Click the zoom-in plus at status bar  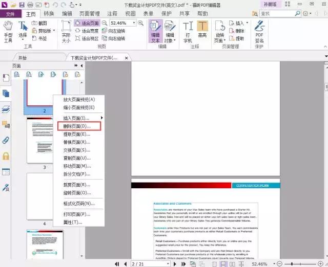point(320,264)
